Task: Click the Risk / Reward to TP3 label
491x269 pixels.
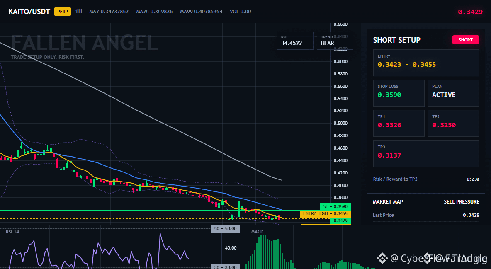Action: (x=395, y=179)
